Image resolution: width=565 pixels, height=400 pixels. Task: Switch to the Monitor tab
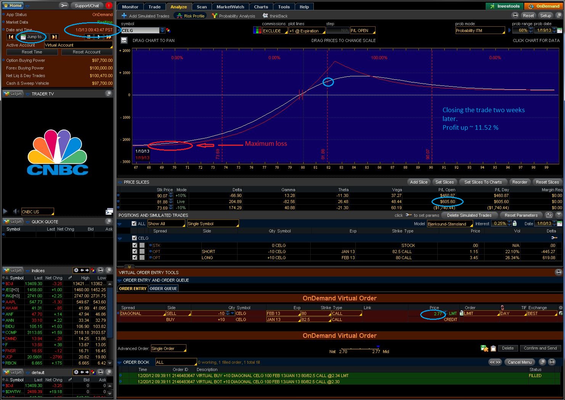130,6
